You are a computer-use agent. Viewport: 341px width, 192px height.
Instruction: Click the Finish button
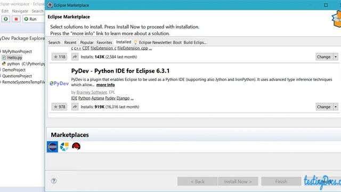(x=281, y=181)
